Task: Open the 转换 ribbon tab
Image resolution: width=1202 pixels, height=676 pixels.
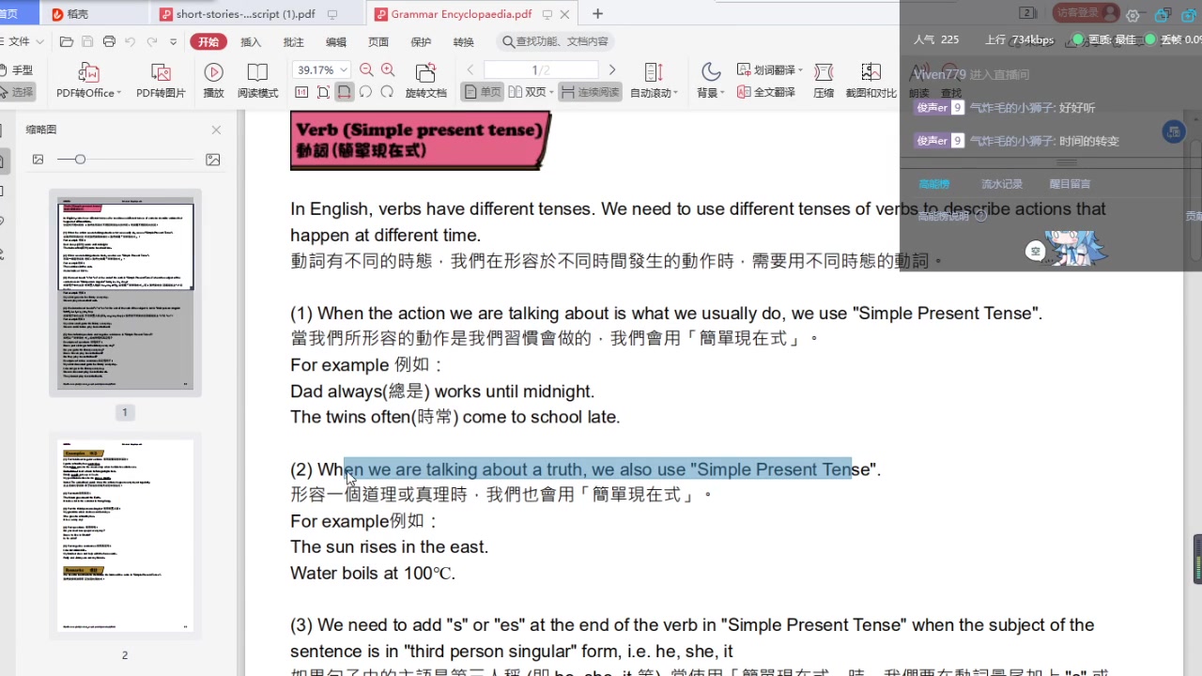Action: [463, 41]
